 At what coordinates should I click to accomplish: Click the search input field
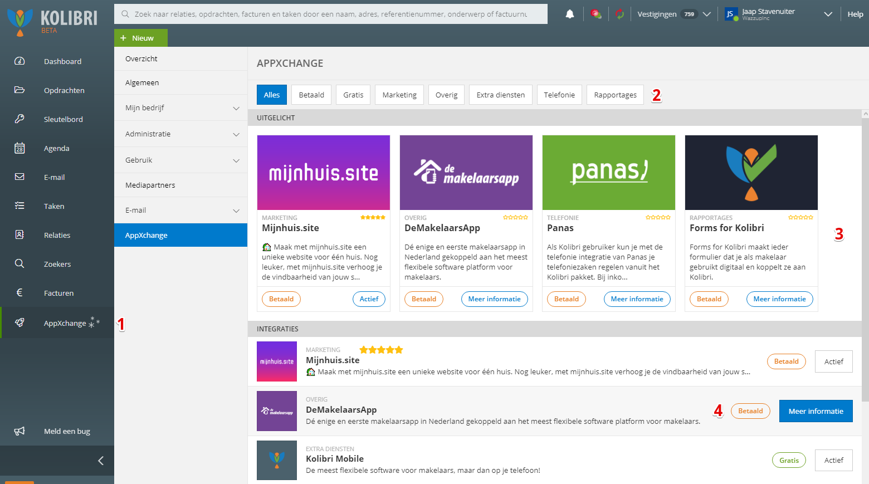click(x=331, y=14)
